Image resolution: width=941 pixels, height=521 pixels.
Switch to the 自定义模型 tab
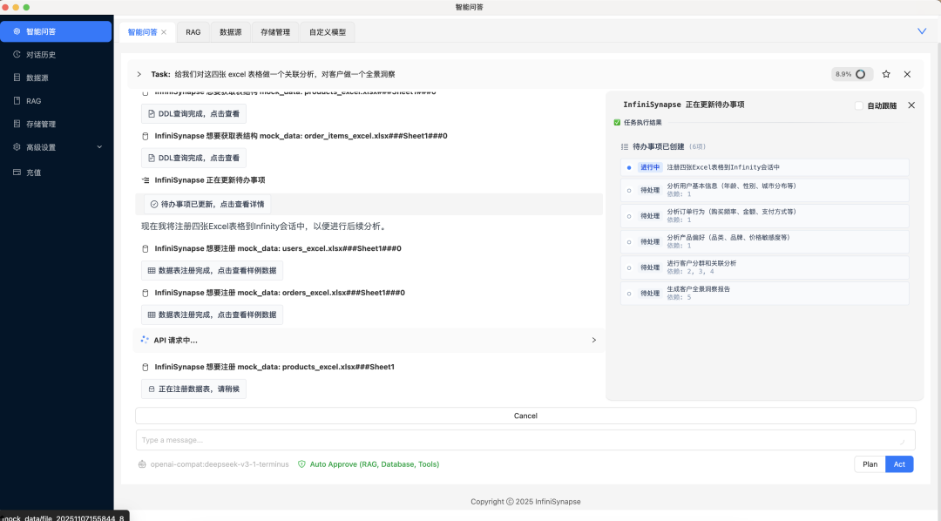tap(328, 32)
